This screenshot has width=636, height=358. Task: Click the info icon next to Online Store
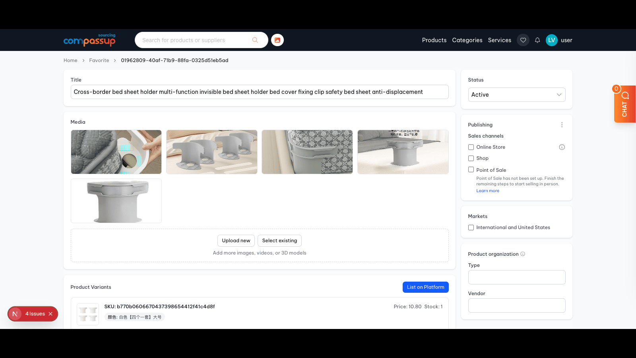562,147
